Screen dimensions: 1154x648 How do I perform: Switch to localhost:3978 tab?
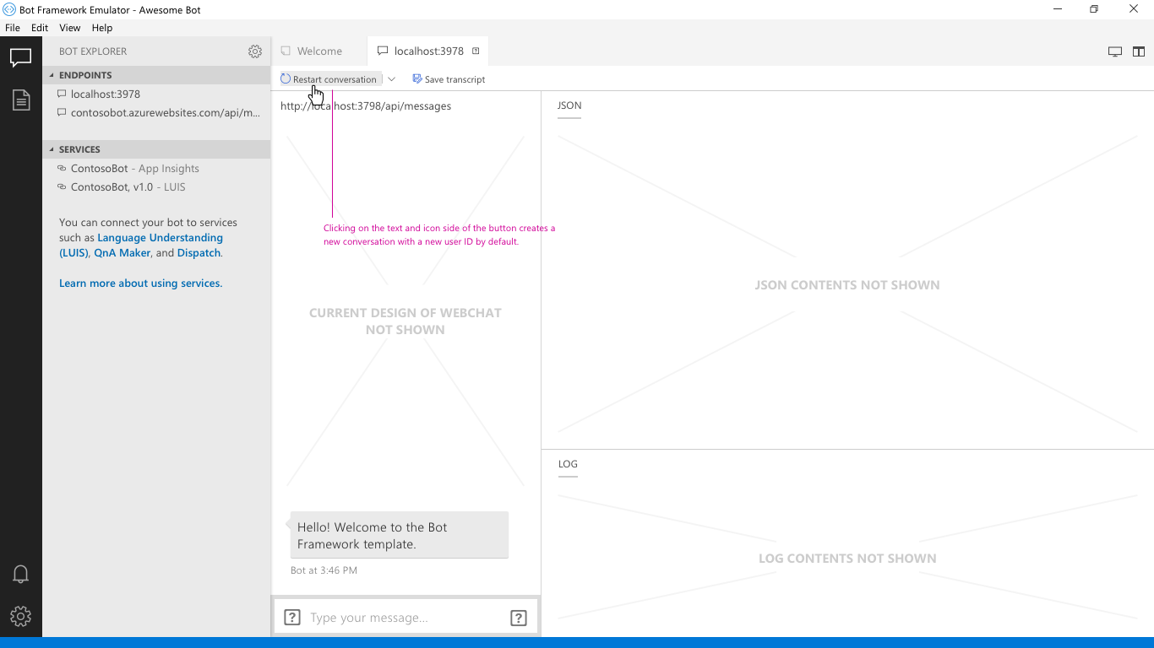tap(428, 51)
